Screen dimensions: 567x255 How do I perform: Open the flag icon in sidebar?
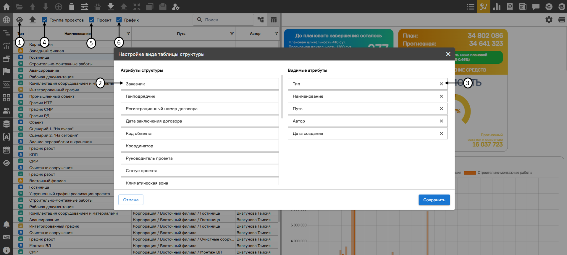point(6,71)
